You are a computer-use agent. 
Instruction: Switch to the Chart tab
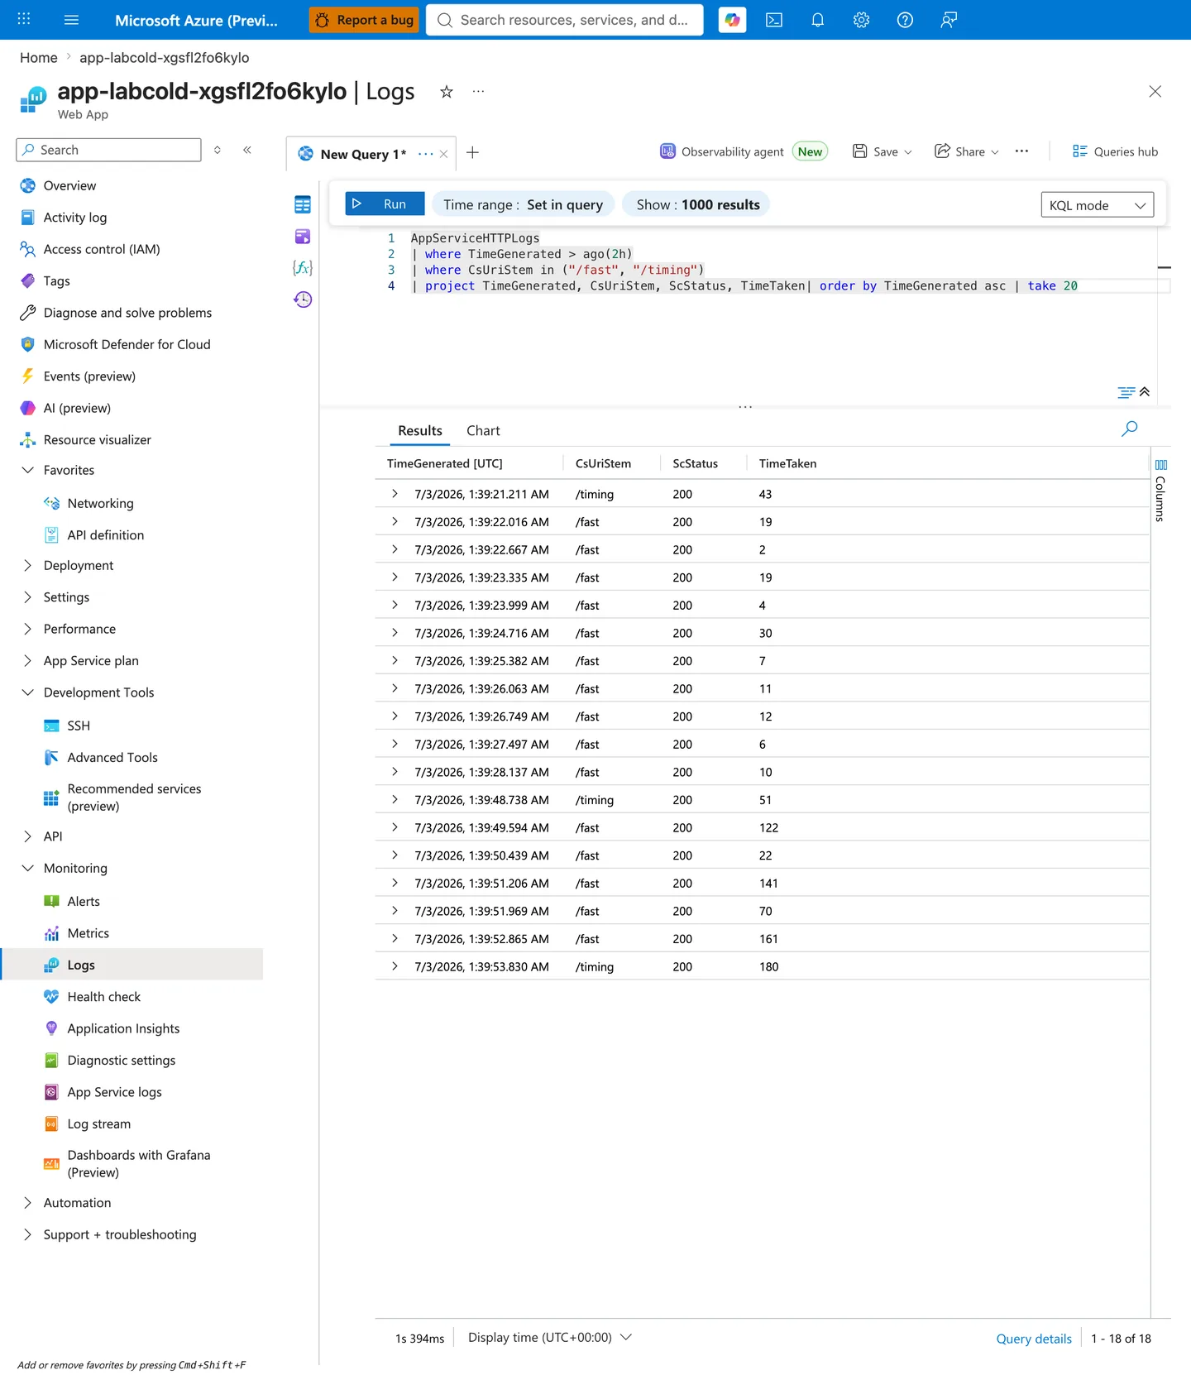483,430
